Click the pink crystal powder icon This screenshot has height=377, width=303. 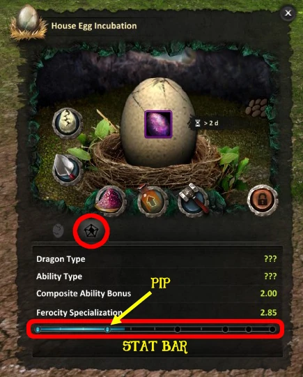coord(111,201)
